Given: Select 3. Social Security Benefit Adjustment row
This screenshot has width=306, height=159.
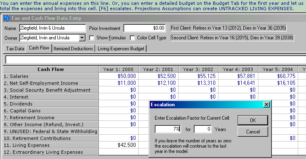Looking at the screenshot, I should tap(51, 90).
